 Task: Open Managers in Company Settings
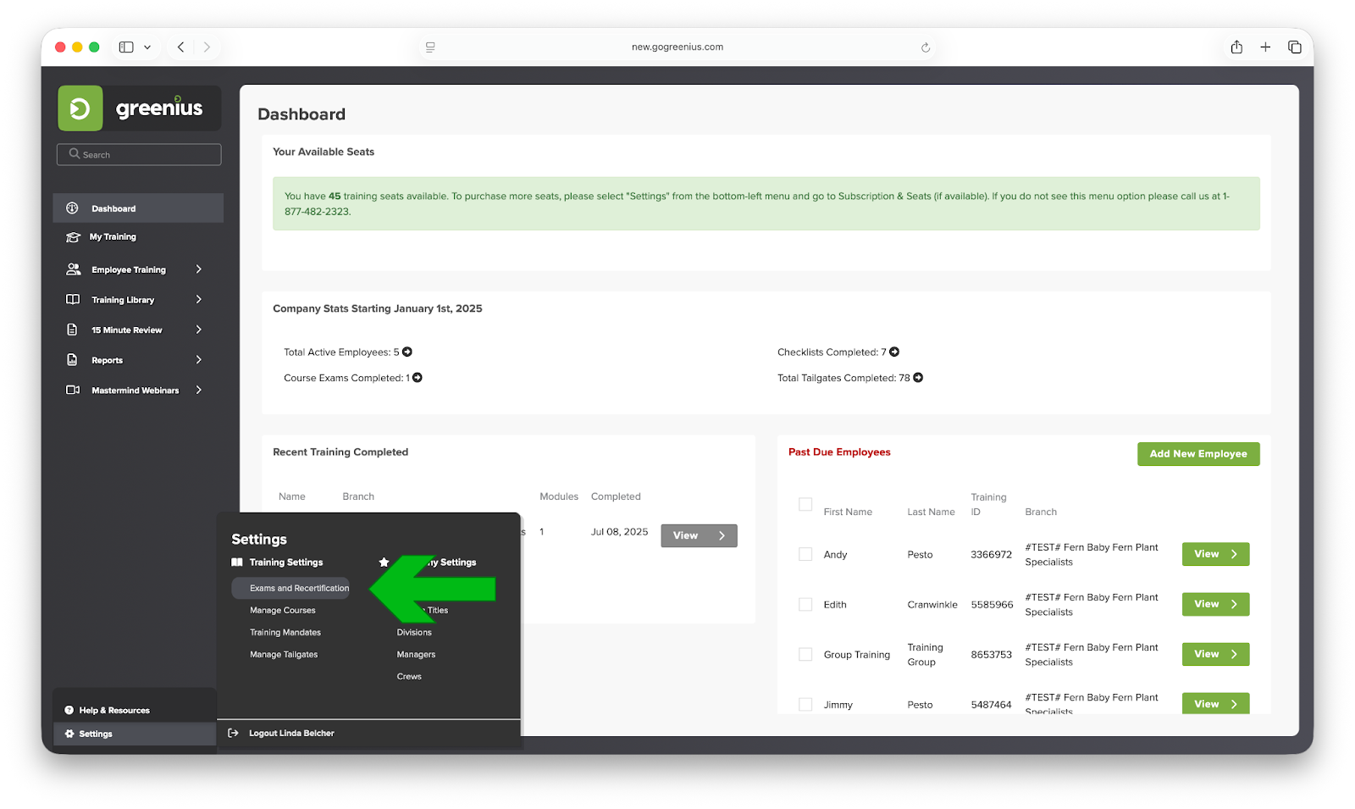pyautogui.click(x=416, y=655)
